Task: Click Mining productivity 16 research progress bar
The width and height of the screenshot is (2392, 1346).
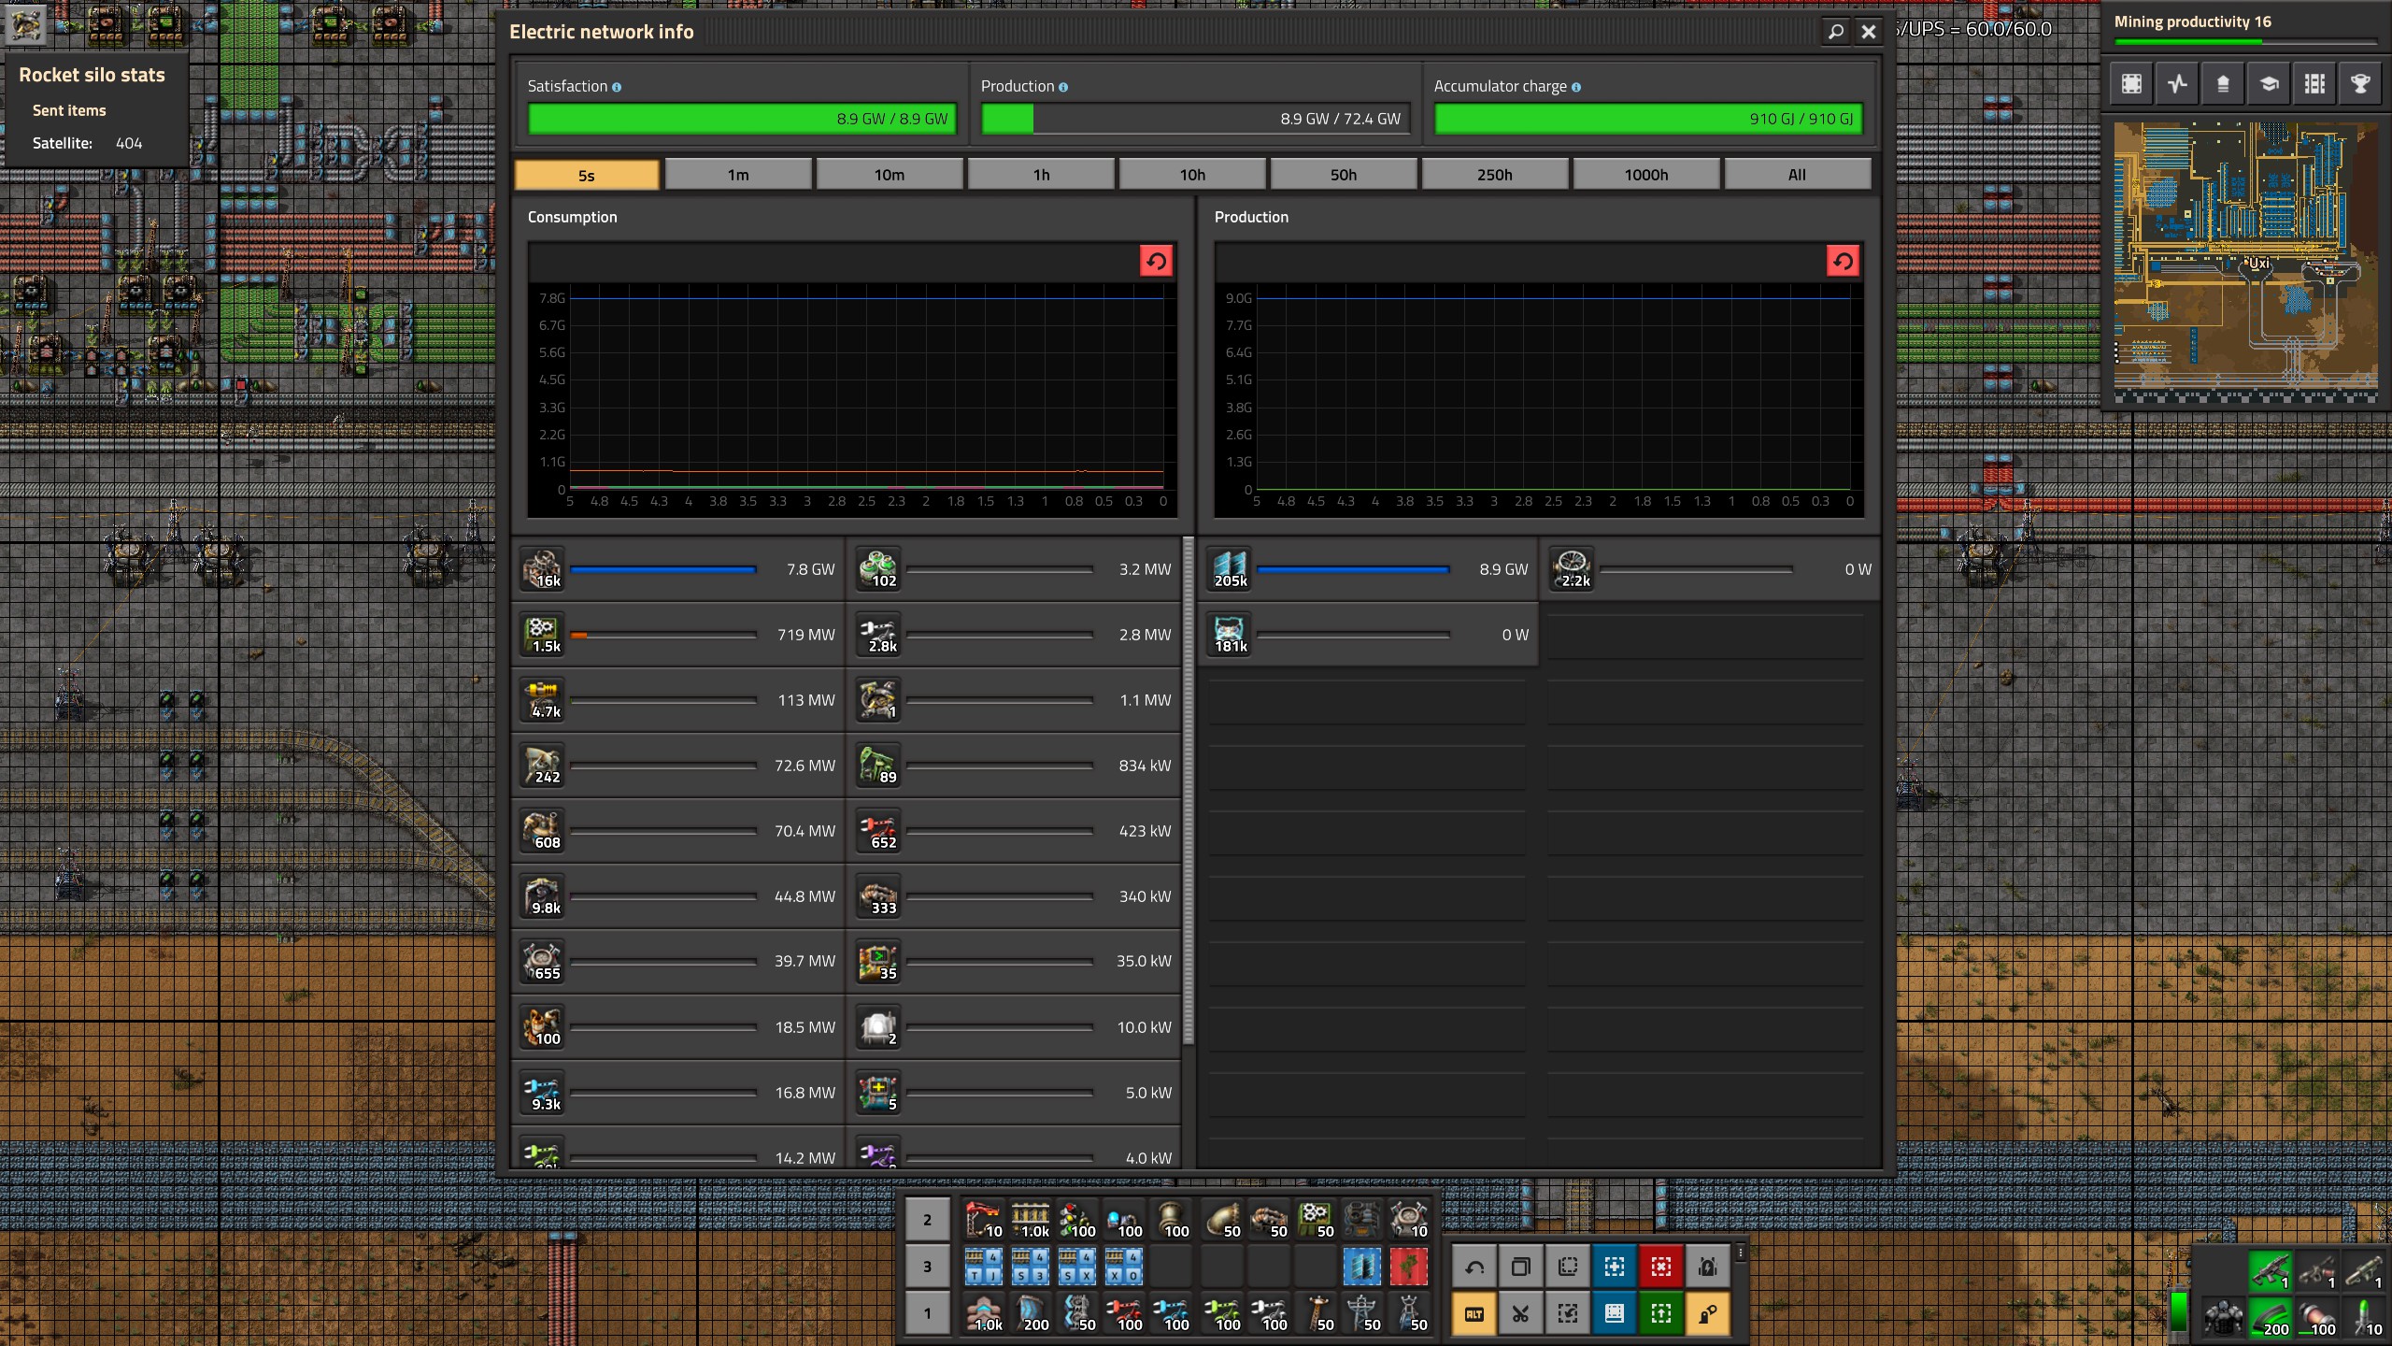Action: [x=2244, y=41]
